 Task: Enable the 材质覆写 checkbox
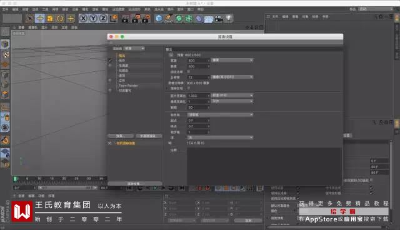110,90
